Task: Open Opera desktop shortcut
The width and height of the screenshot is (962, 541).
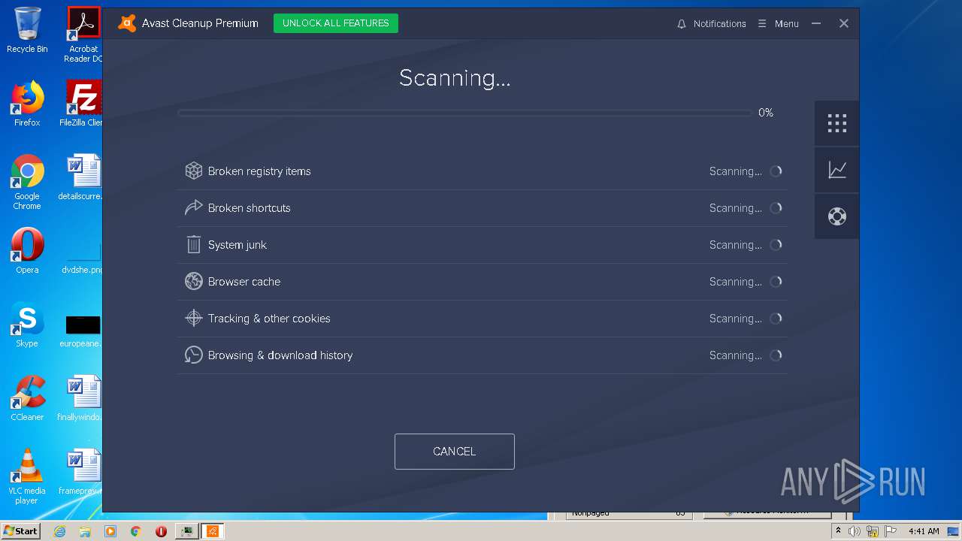Action: tap(27, 252)
